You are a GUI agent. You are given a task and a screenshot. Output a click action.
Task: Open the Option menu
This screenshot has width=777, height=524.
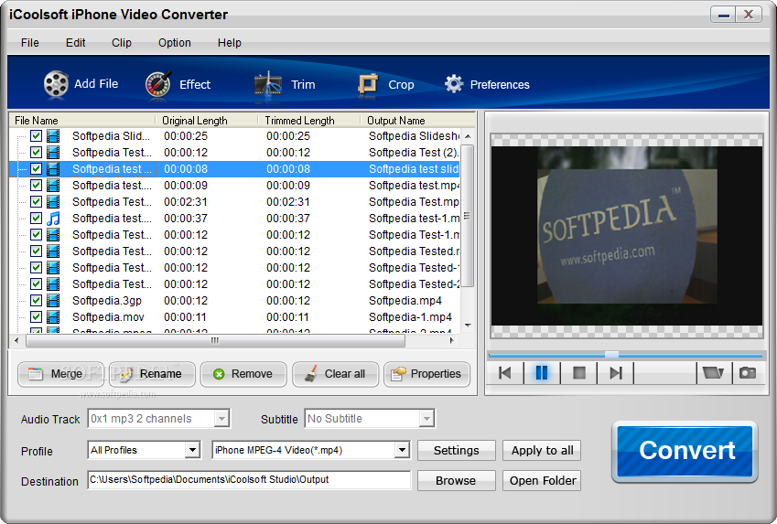tap(175, 43)
